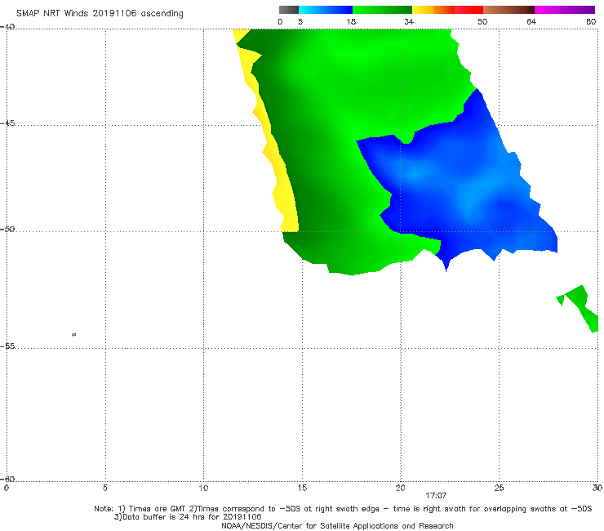Click the longitude axis label '30'
The image size is (604, 531).
(597, 489)
